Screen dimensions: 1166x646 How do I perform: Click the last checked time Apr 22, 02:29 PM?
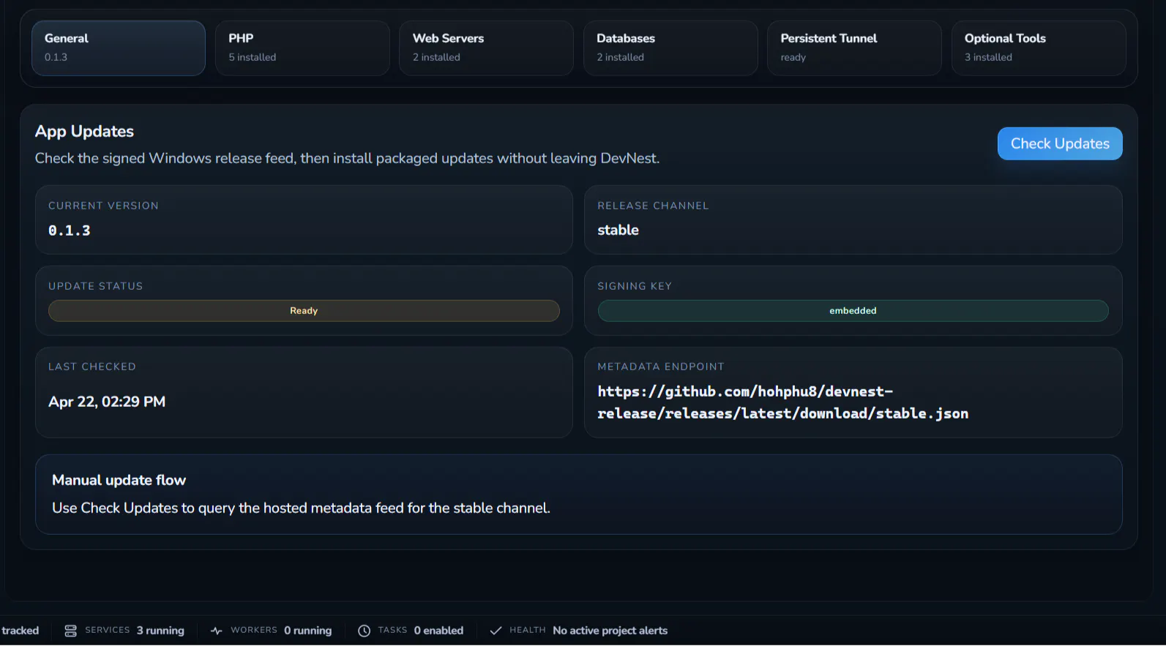[x=107, y=402]
